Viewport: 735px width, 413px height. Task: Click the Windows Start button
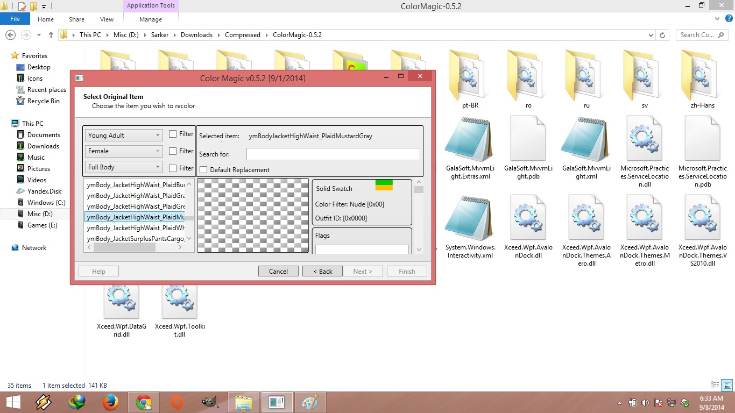13,402
